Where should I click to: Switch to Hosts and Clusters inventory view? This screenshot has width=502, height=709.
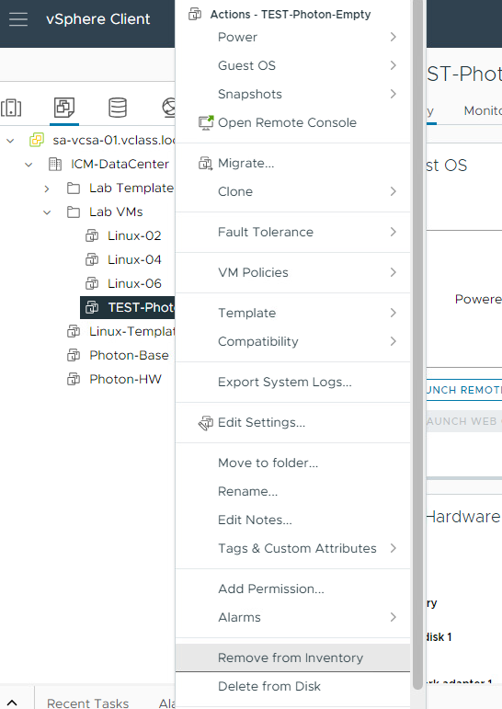(11, 108)
